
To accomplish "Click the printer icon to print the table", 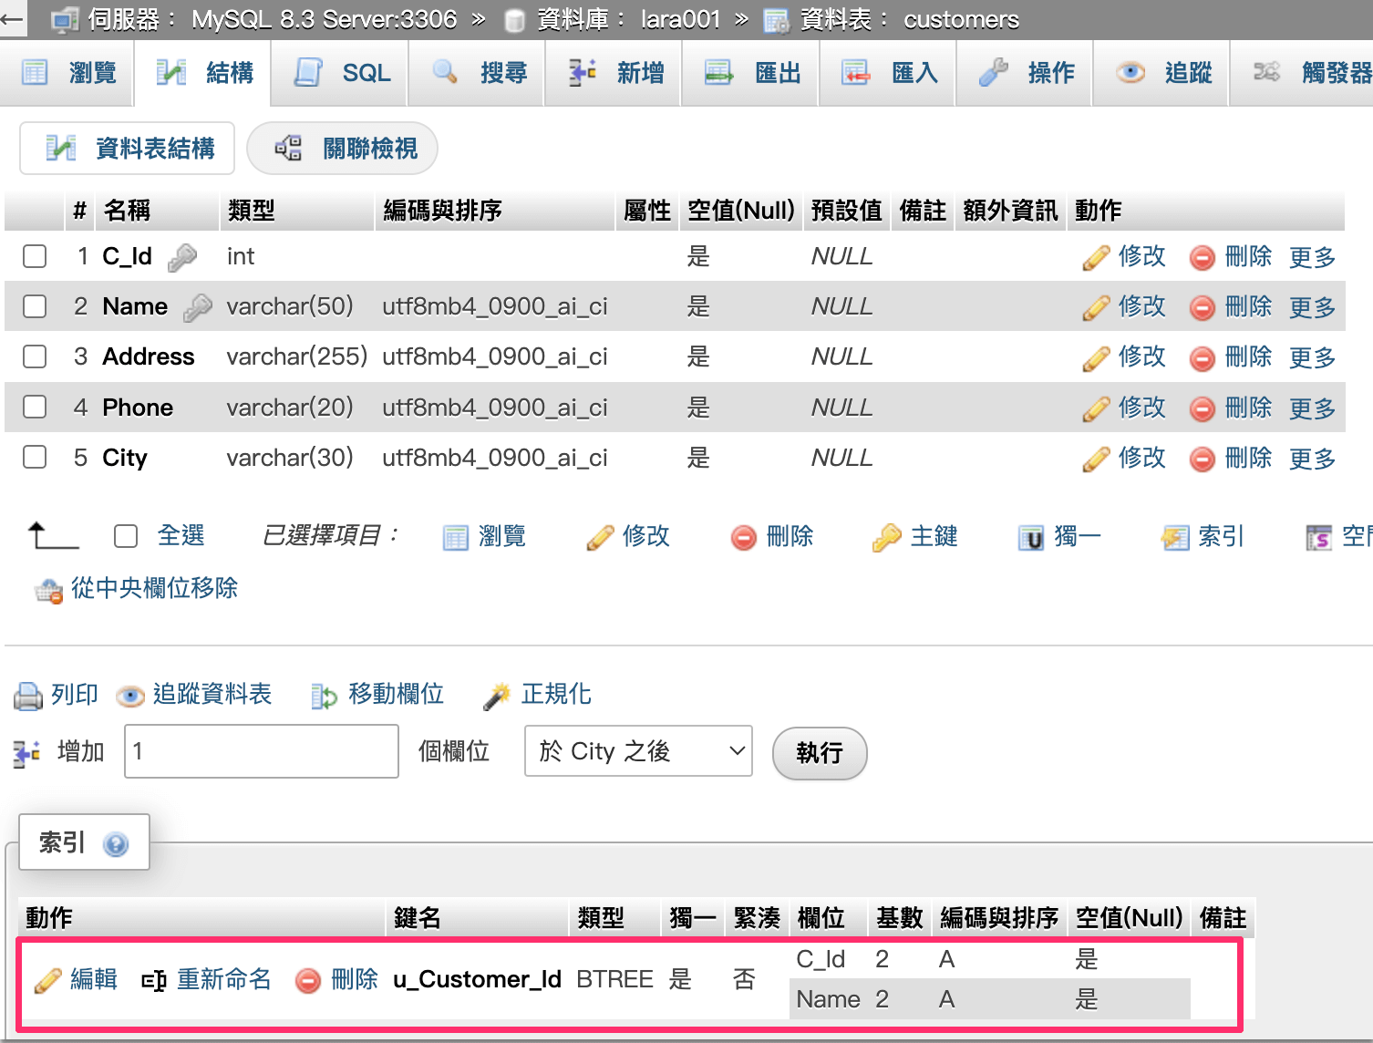I will tap(28, 697).
